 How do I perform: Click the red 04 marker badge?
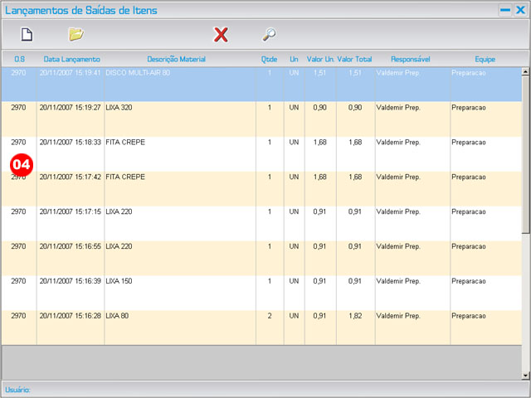21,164
